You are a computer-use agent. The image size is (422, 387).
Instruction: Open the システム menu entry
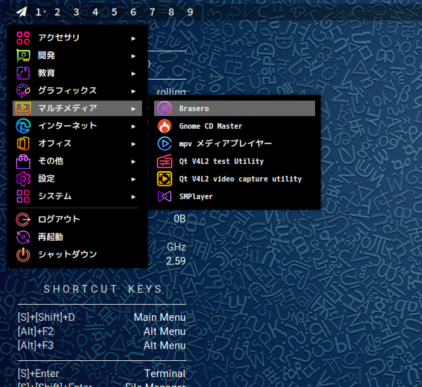coord(77,196)
